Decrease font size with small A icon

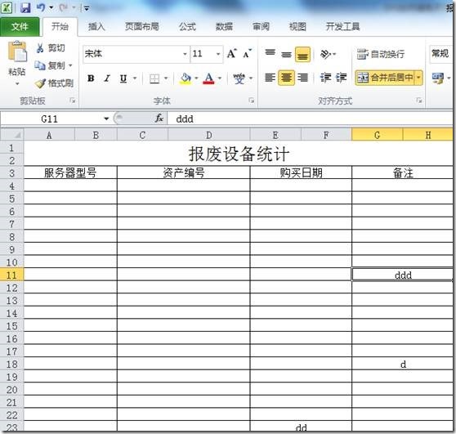248,53
